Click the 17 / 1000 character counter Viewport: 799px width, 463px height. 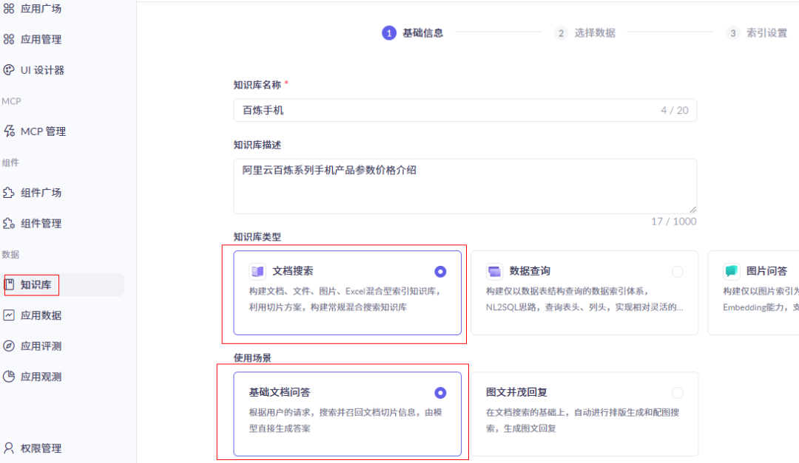point(674,222)
